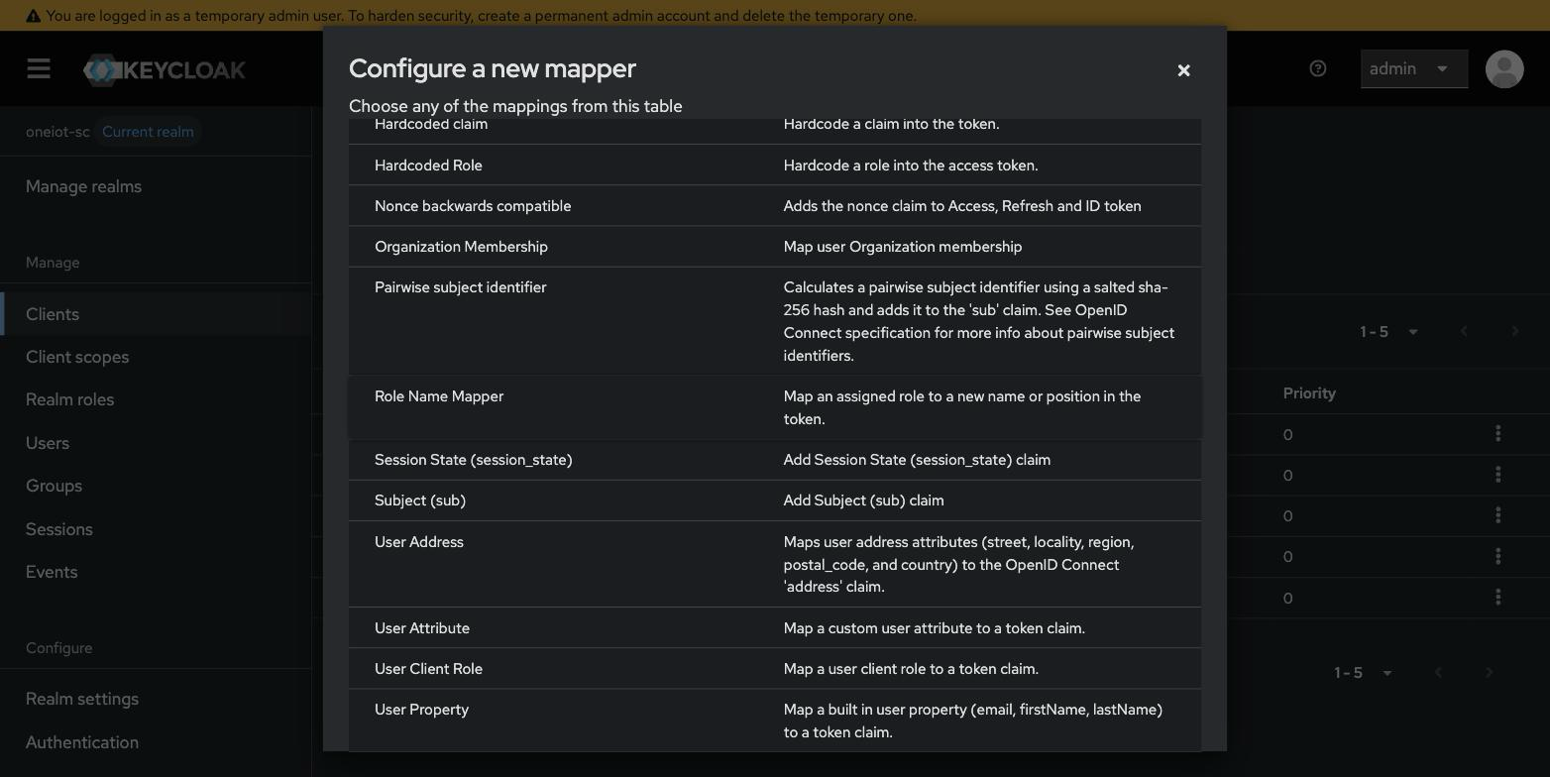This screenshot has width=1550, height=777.
Task: Open the hamburger navigation menu
Action: click(x=39, y=68)
